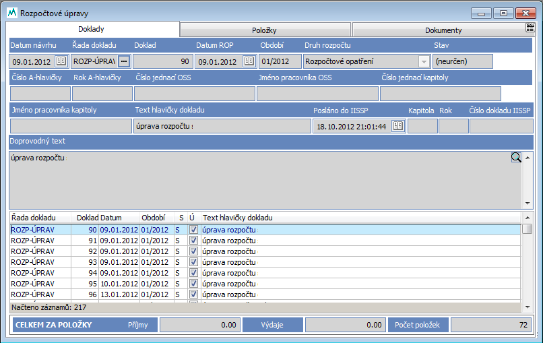
Task: Switch to the Dokumenty tab
Action: coord(443,30)
